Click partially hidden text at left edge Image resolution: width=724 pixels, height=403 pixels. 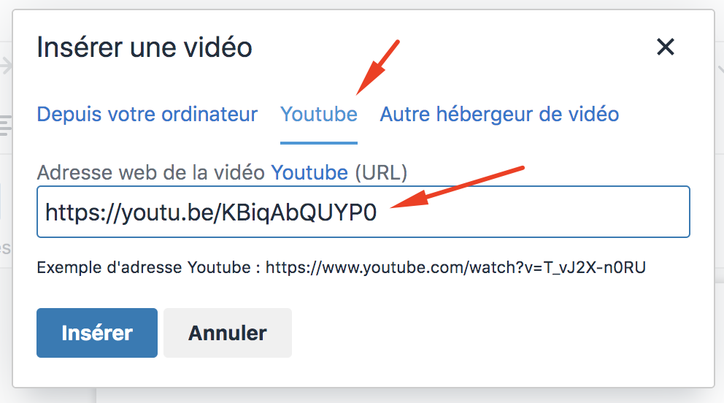coord(6,249)
